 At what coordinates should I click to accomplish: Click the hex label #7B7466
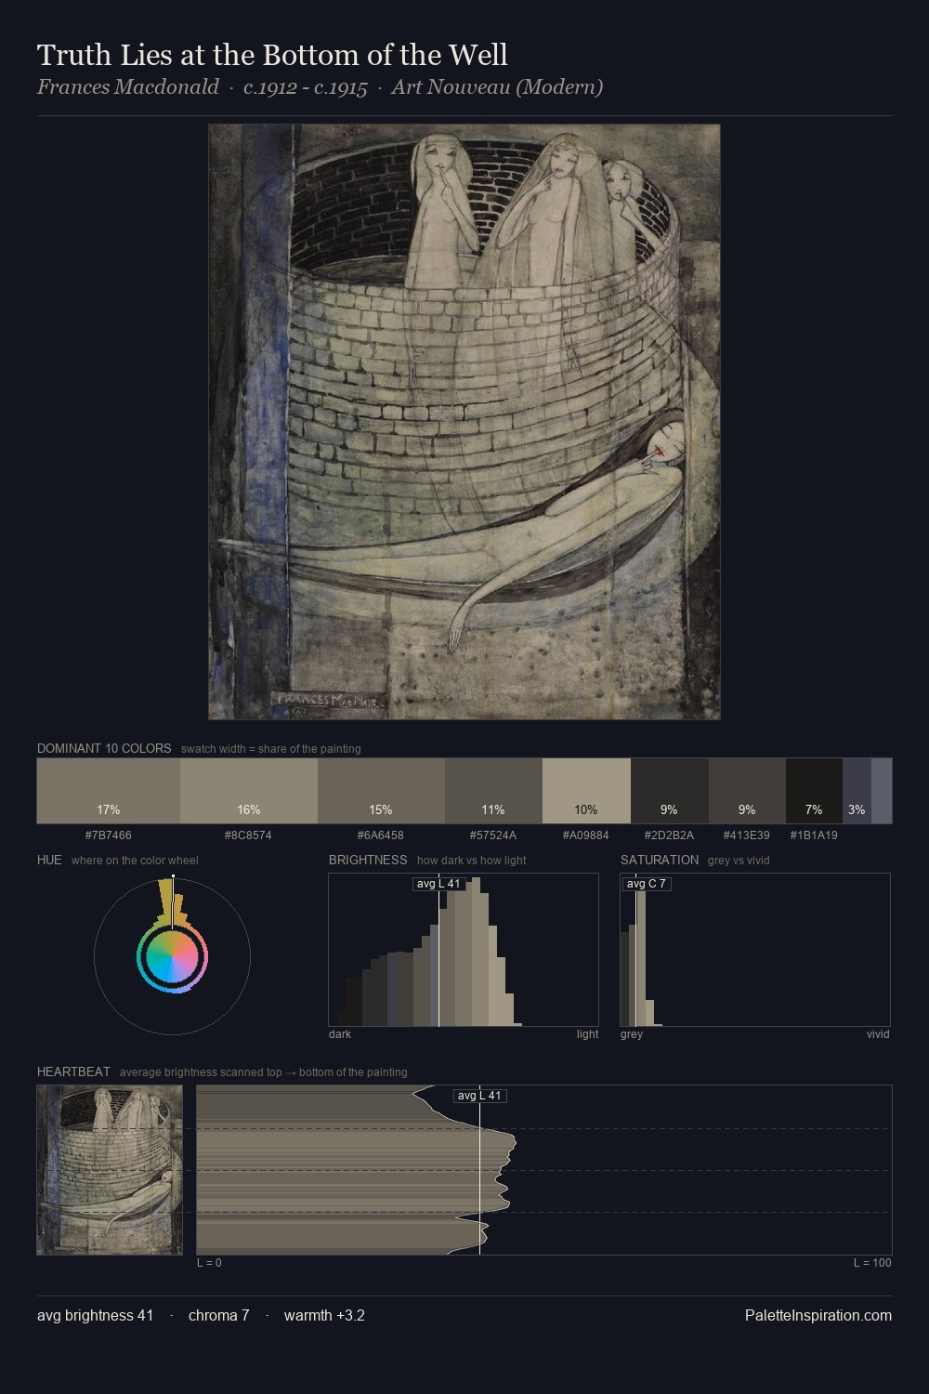click(x=109, y=835)
